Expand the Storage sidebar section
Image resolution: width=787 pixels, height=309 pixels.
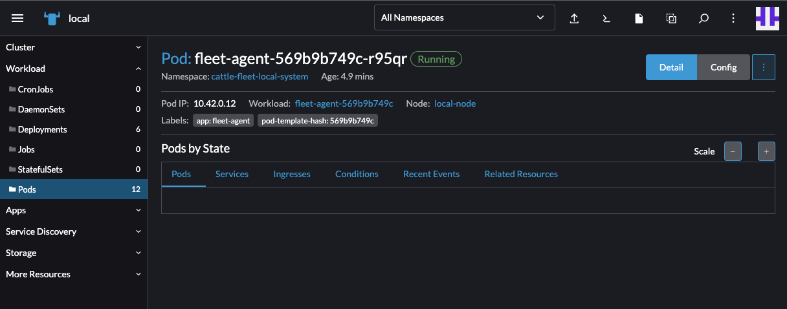coord(74,253)
